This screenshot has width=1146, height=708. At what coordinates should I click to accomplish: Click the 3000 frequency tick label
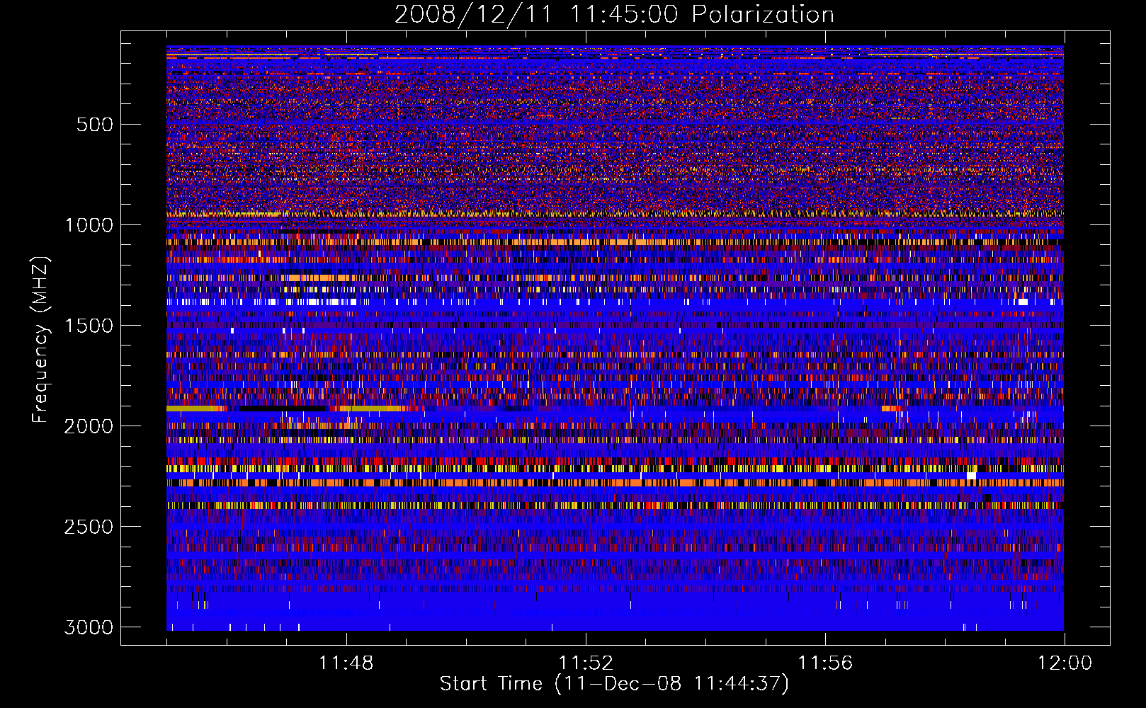click(x=89, y=627)
